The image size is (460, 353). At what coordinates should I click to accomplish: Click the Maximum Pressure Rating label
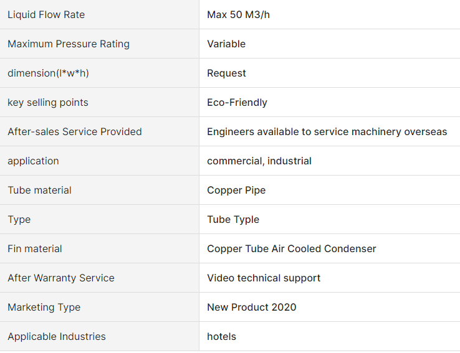coord(69,44)
